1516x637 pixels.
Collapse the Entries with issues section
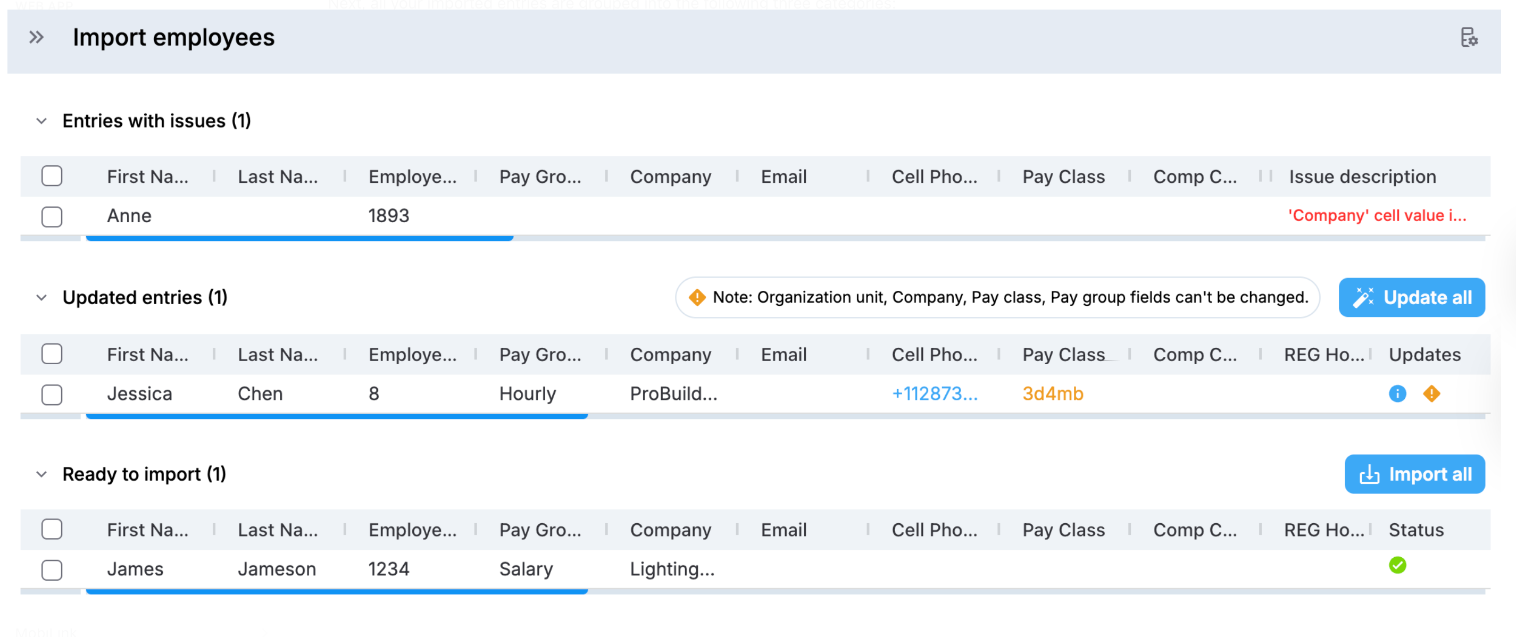tap(41, 121)
